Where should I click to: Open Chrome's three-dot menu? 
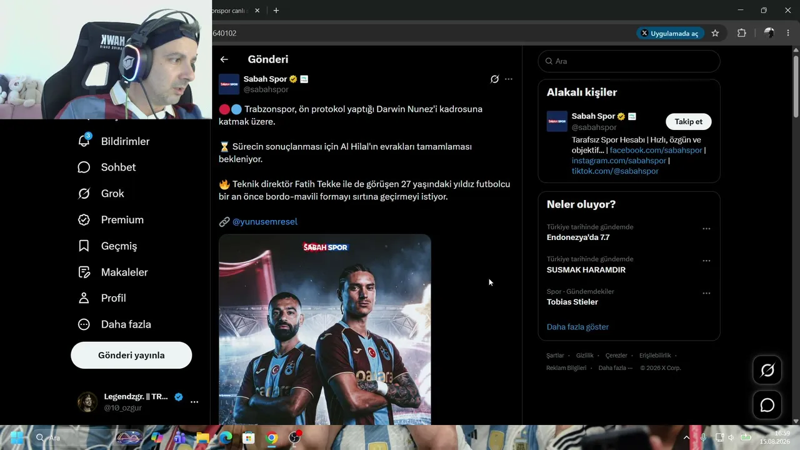coord(787,33)
